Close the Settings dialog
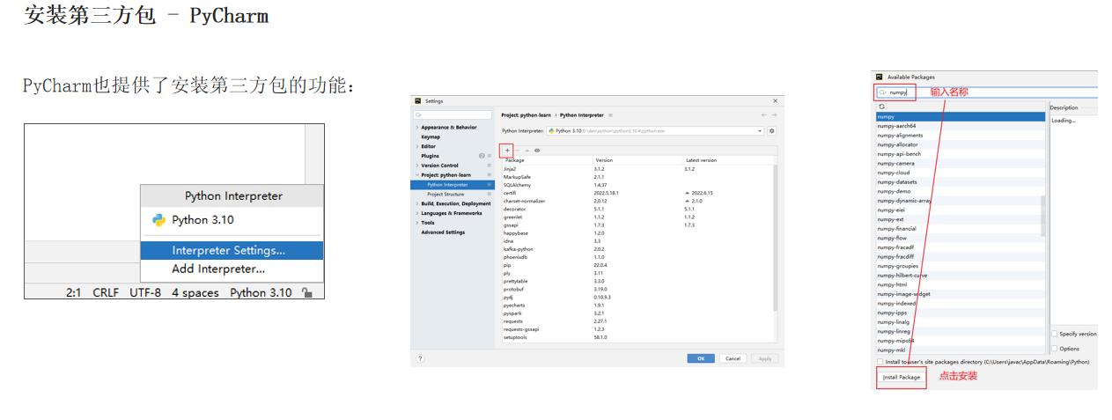1112x420 pixels. 775,101
